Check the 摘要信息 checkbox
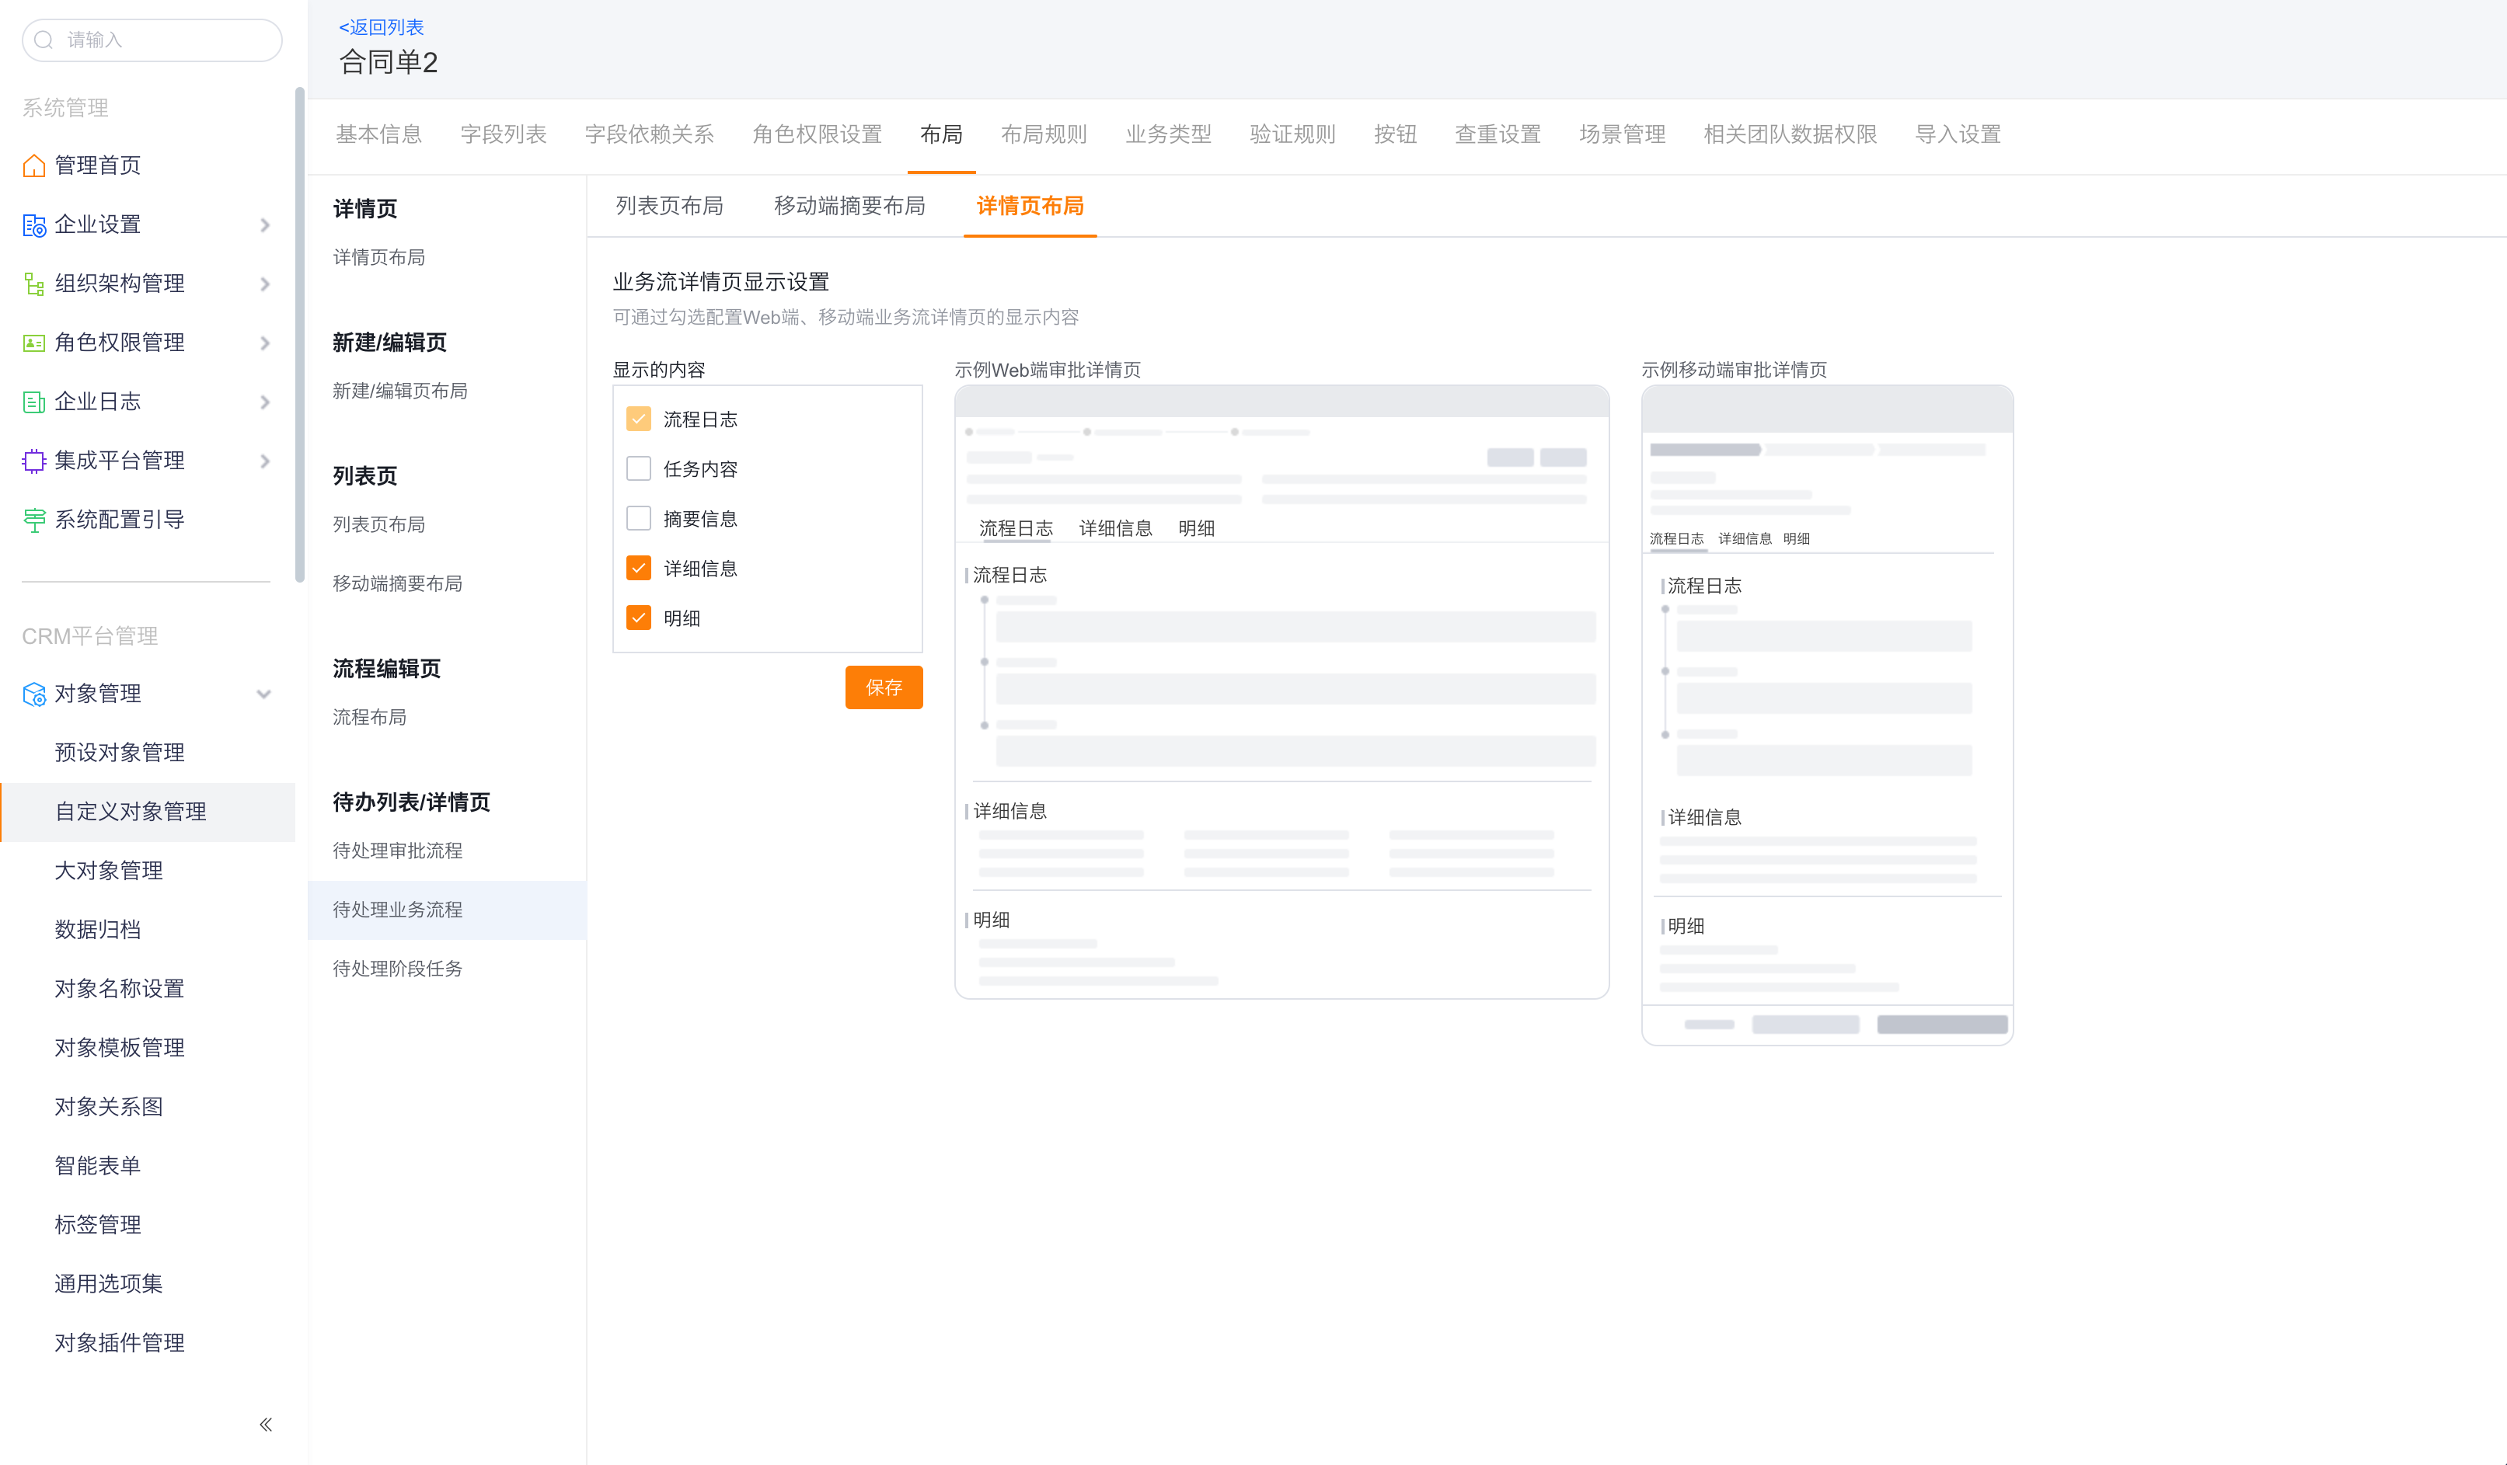This screenshot has width=2507, height=1465. coord(639,518)
